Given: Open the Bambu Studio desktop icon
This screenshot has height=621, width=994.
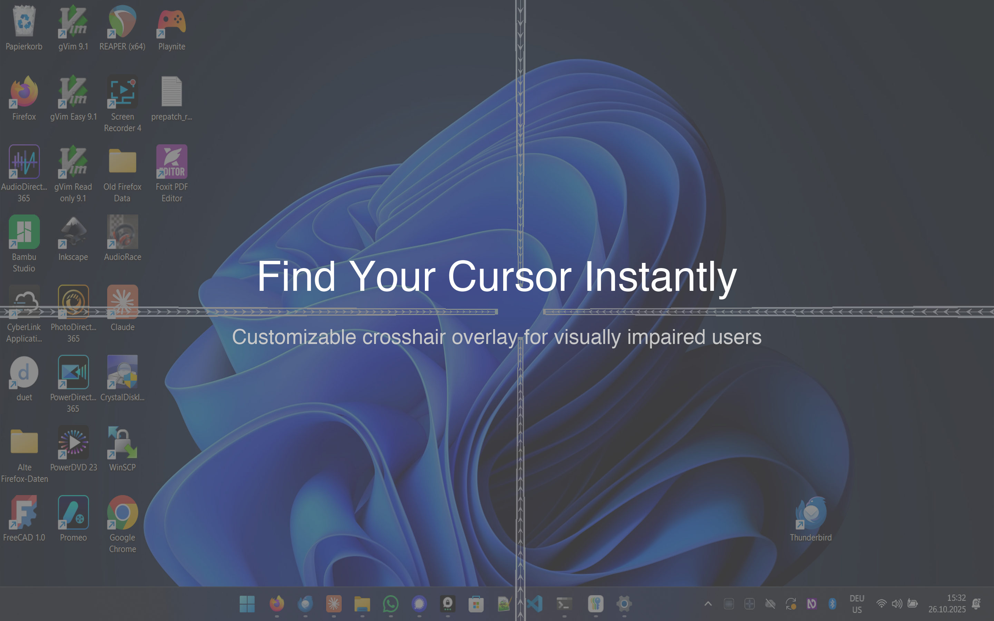Looking at the screenshot, I should coord(24,233).
